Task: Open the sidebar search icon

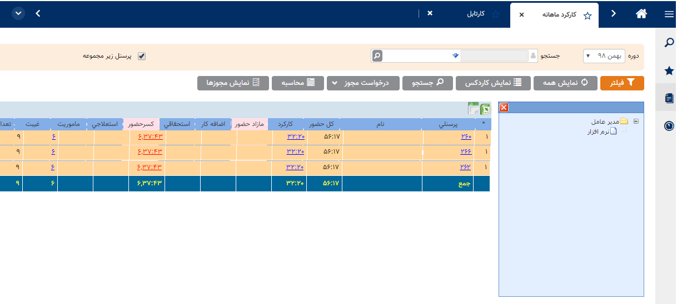Action: [669, 43]
